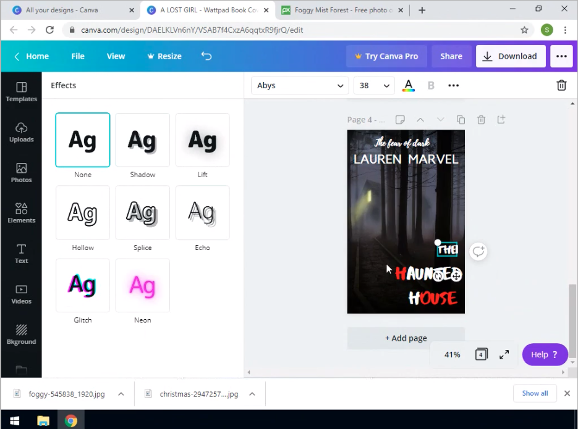Open the Templates sidebar panel
Image resolution: width=578 pixels, height=429 pixels.
click(22, 92)
